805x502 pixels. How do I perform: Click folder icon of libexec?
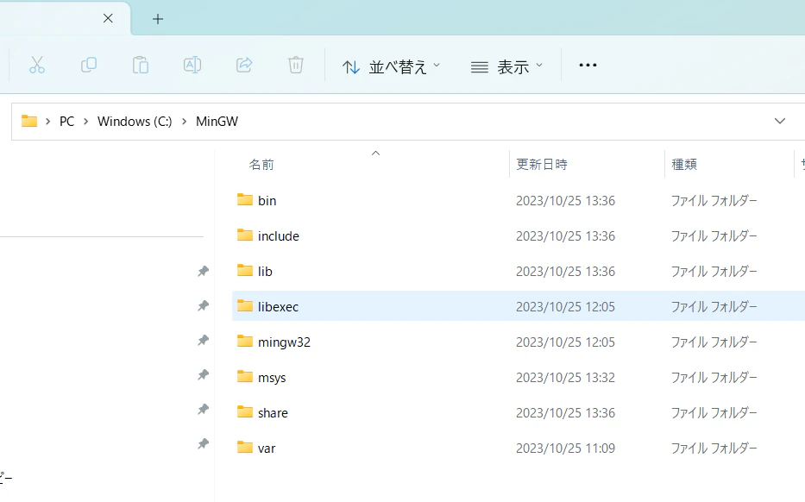(x=245, y=306)
